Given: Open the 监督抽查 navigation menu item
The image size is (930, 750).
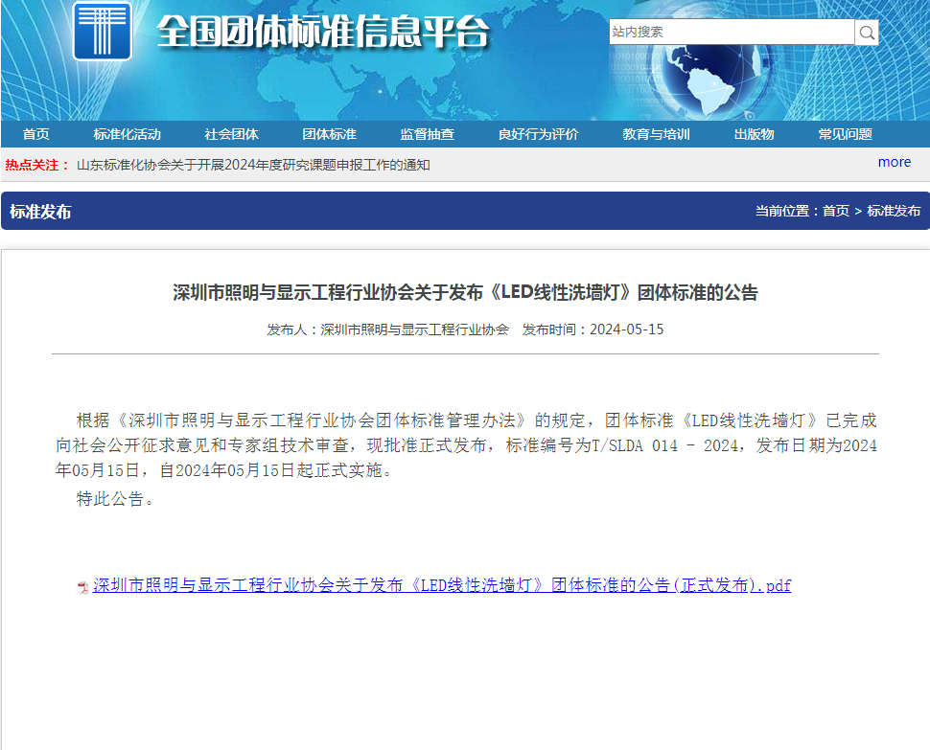Looking at the screenshot, I should (x=427, y=134).
